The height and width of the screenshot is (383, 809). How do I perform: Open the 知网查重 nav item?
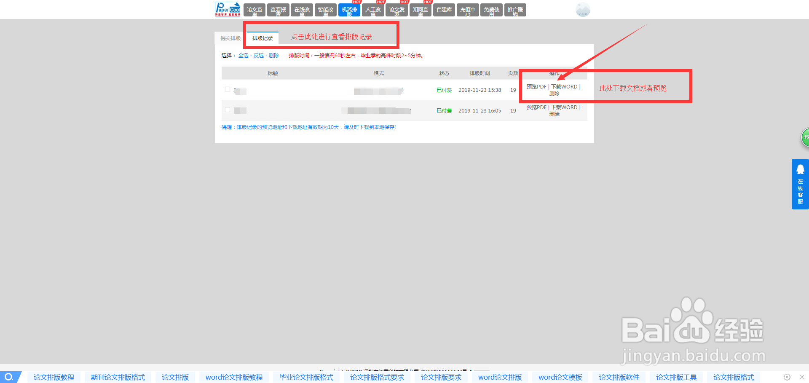point(420,10)
